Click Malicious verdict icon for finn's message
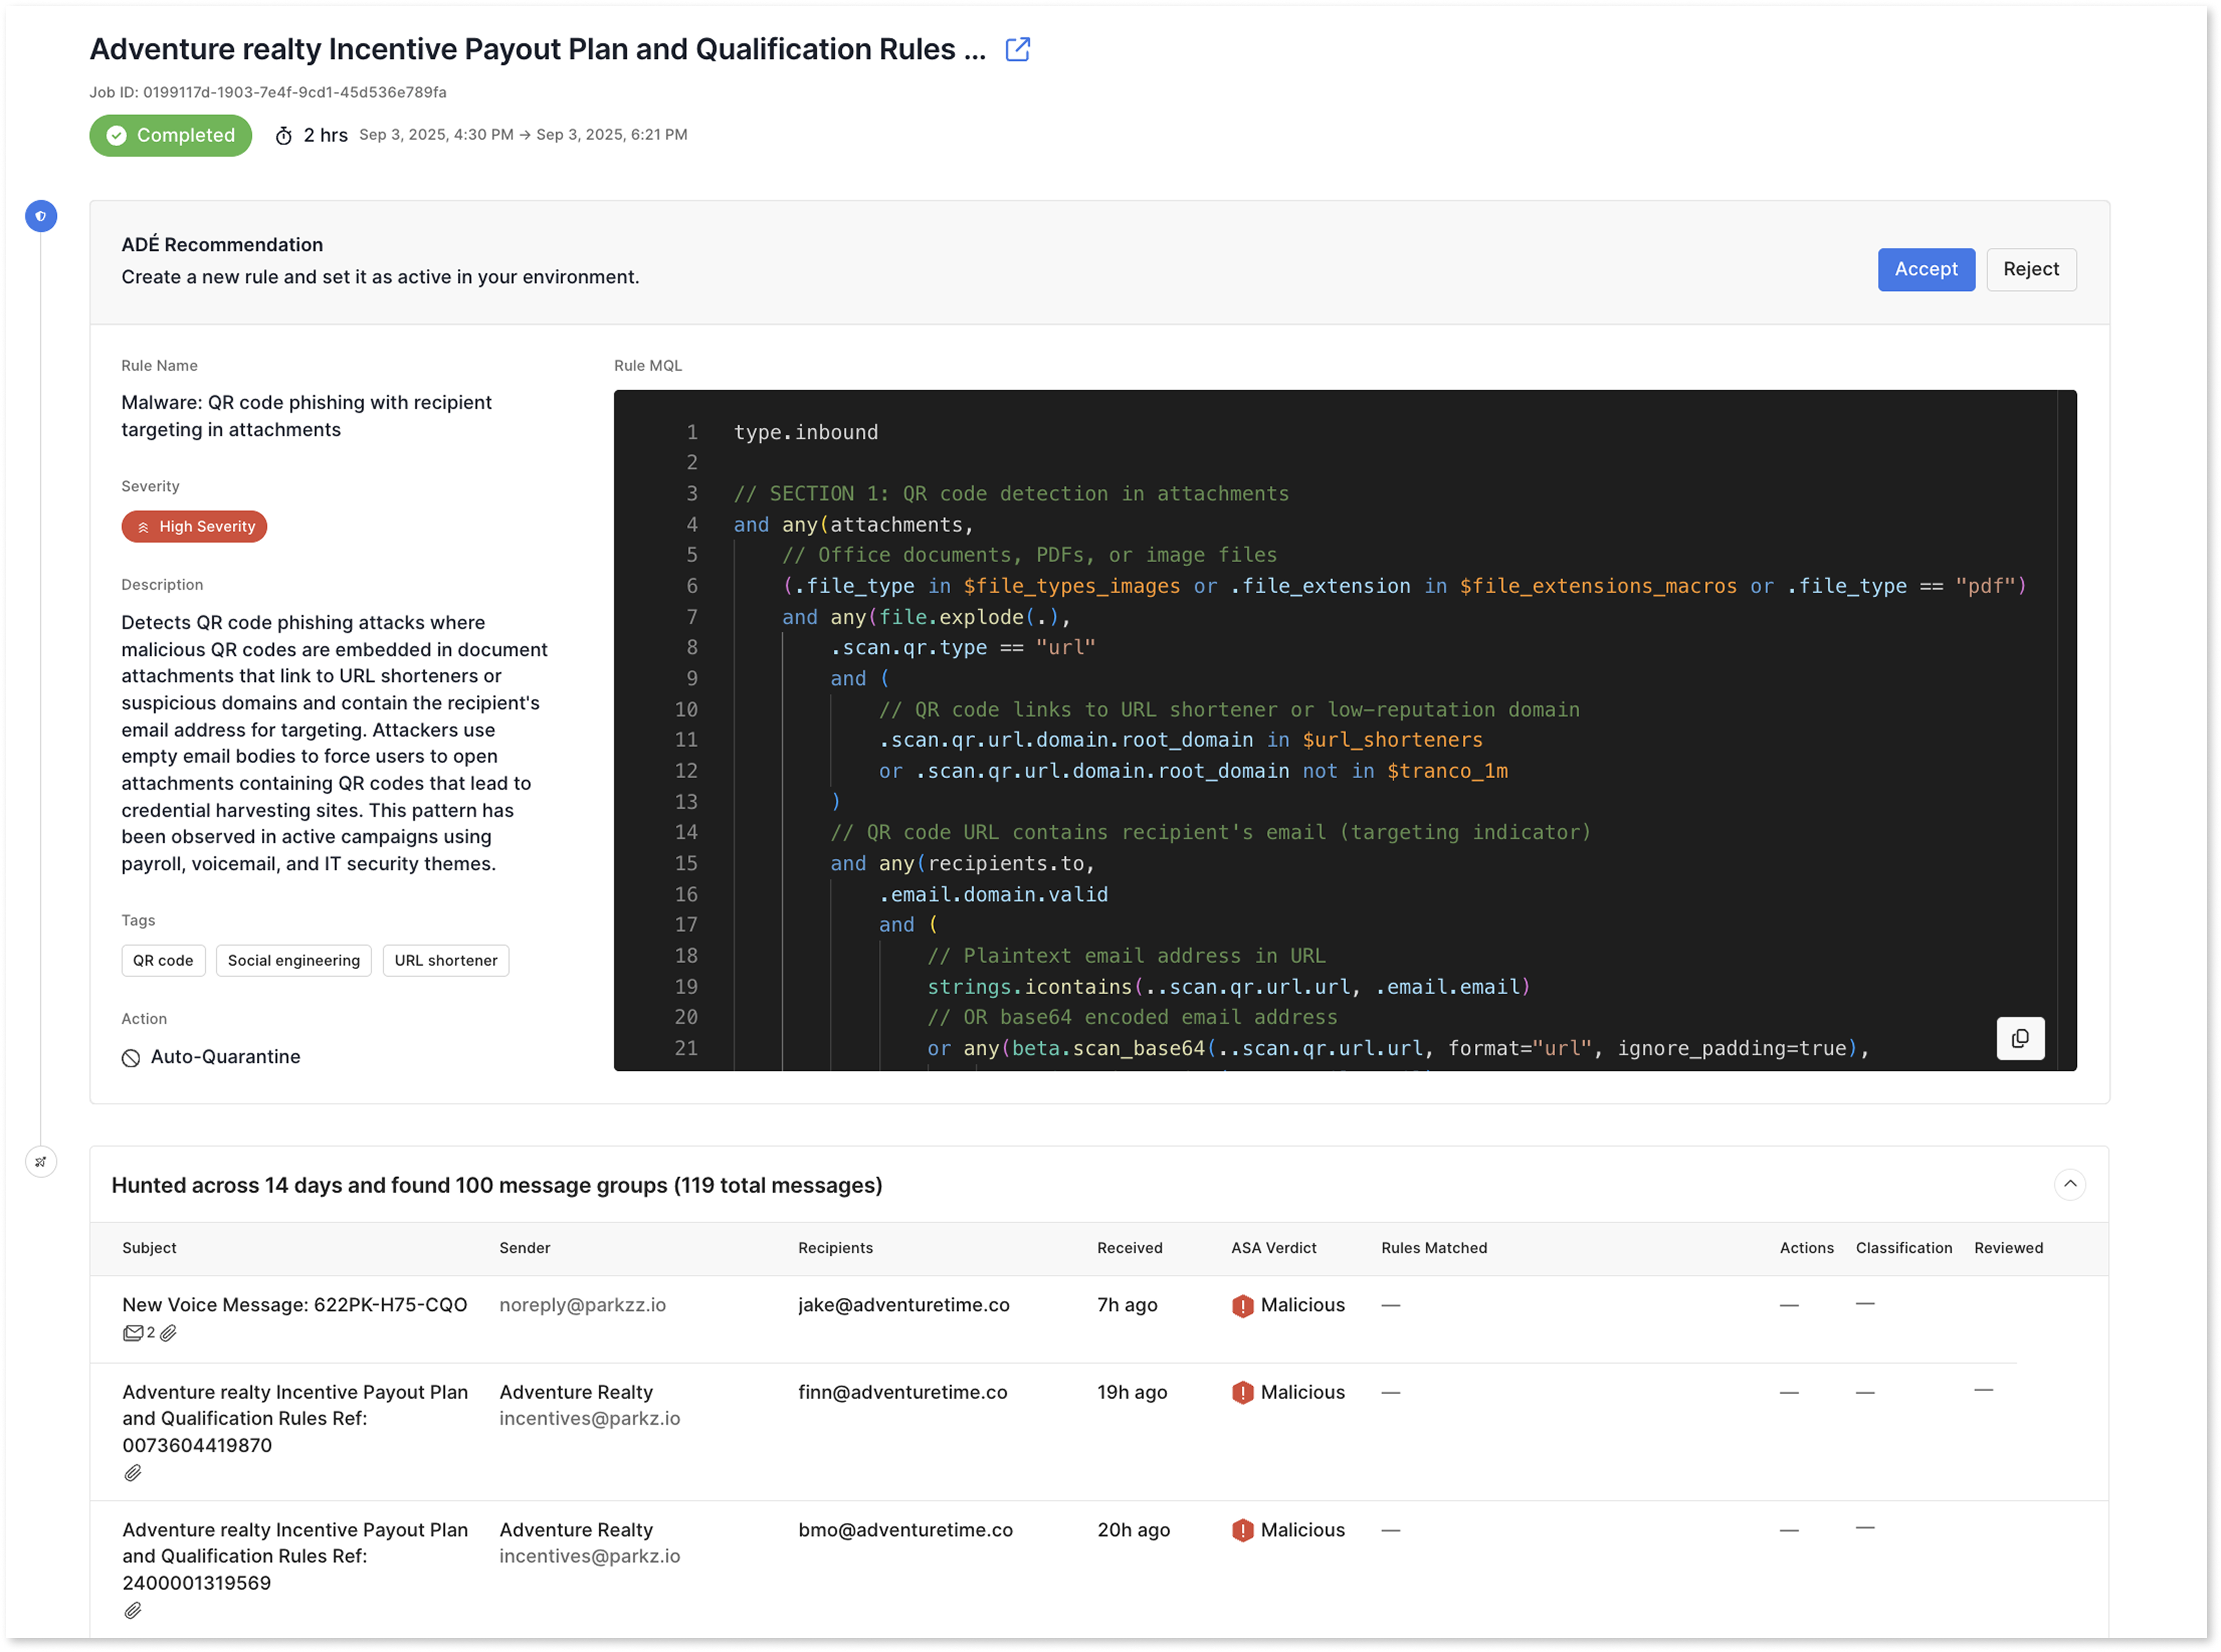The height and width of the screenshot is (1652, 2221). (1242, 1393)
